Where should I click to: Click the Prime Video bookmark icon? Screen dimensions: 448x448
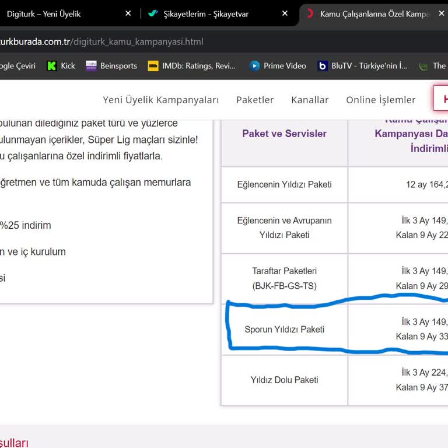pos(254,66)
